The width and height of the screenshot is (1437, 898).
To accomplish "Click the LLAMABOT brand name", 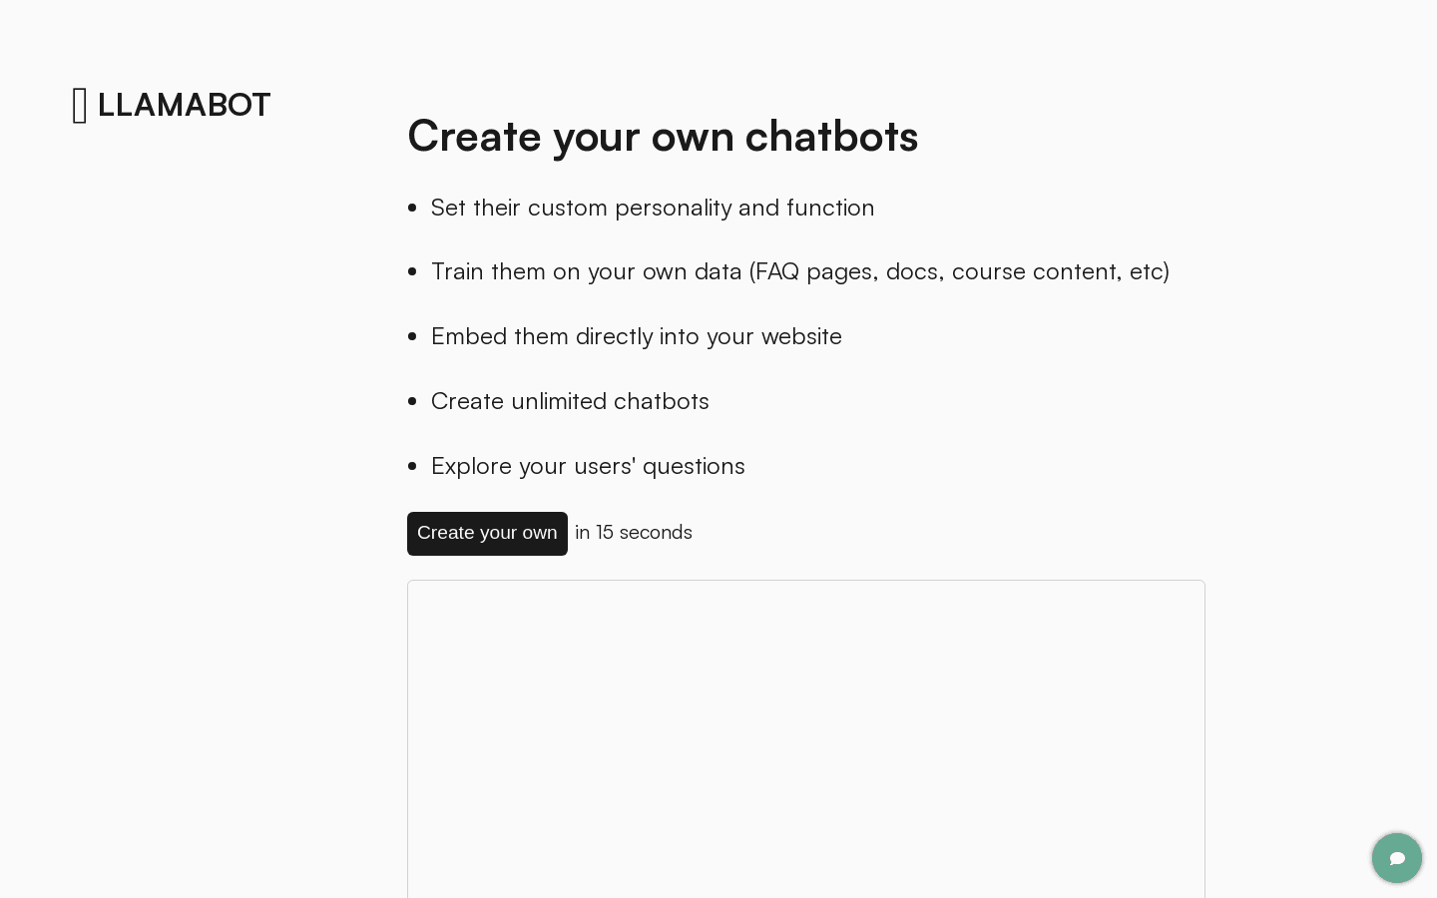I will coord(184,105).
